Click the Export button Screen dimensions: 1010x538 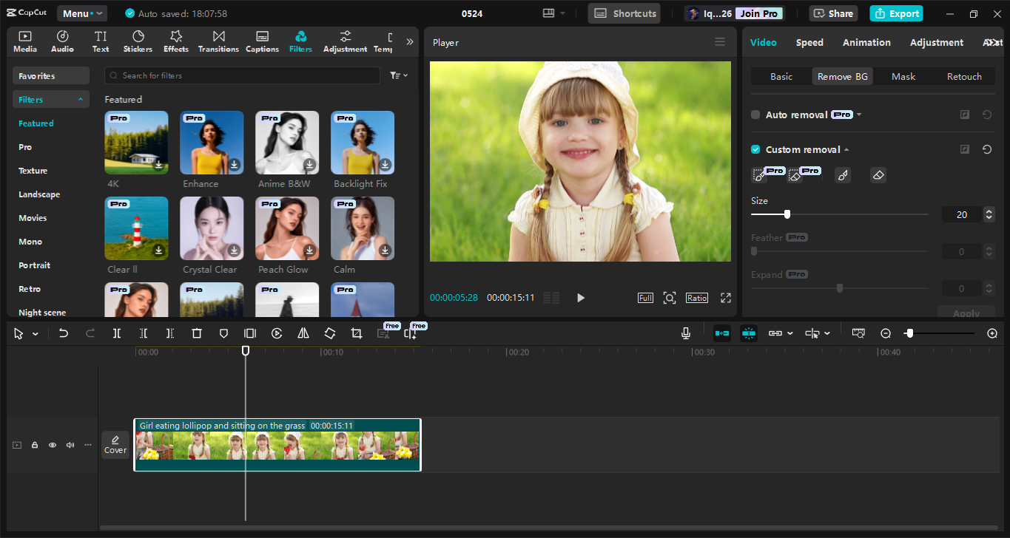point(896,13)
